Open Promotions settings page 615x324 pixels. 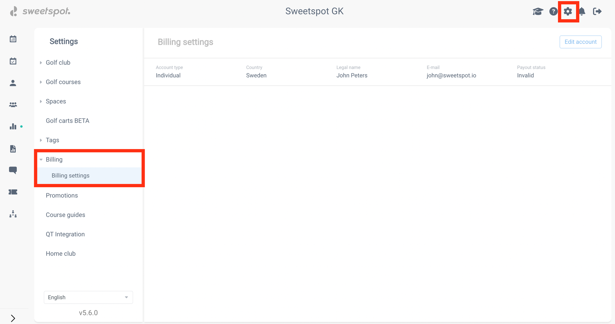pyautogui.click(x=62, y=195)
